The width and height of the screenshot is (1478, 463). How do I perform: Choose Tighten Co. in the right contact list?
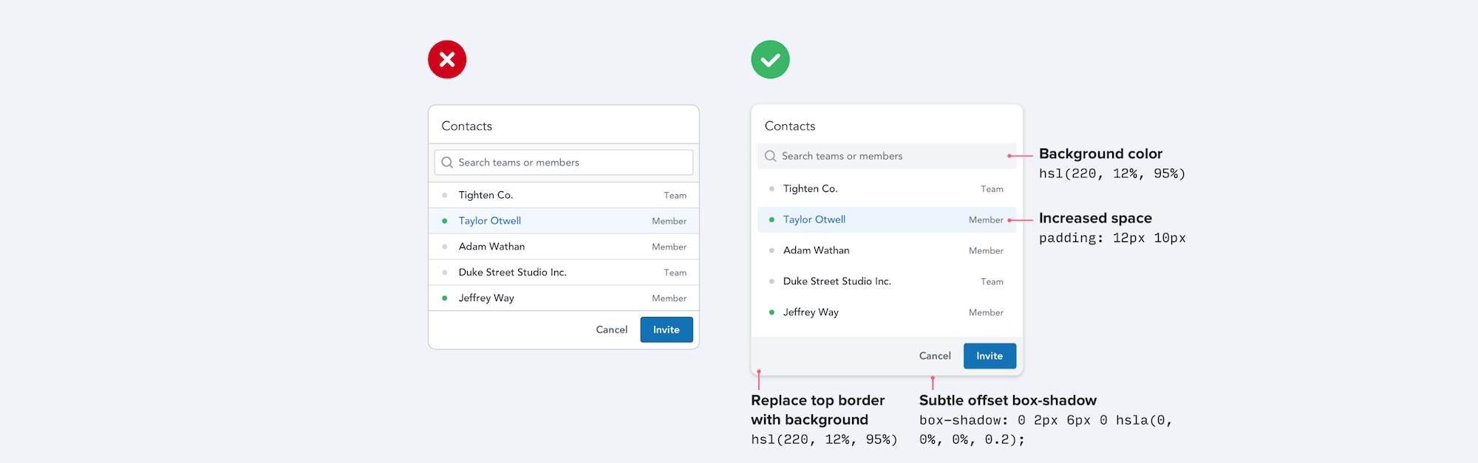(x=811, y=189)
